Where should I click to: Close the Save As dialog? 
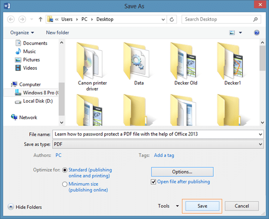click(260, 5)
